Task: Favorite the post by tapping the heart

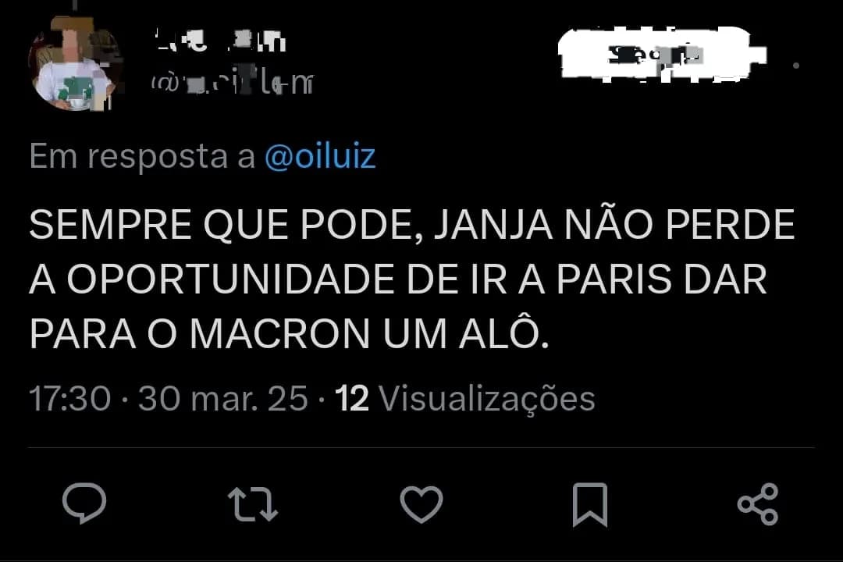Action: click(x=421, y=503)
